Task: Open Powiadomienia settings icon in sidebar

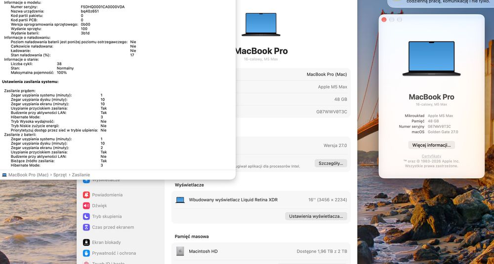Action: (86, 195)
